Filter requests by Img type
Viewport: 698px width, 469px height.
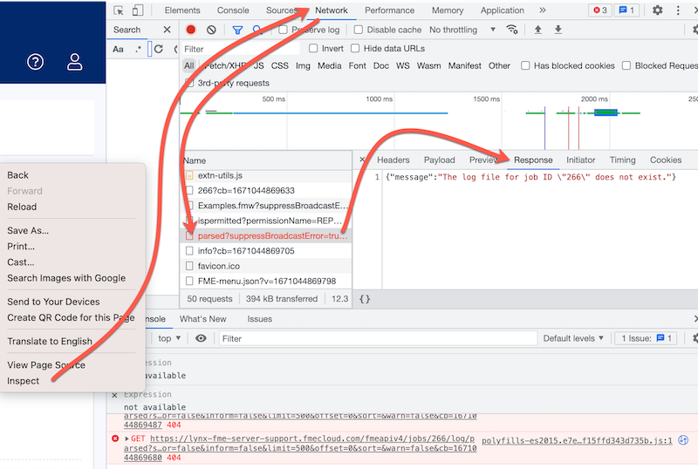(303, 66)
